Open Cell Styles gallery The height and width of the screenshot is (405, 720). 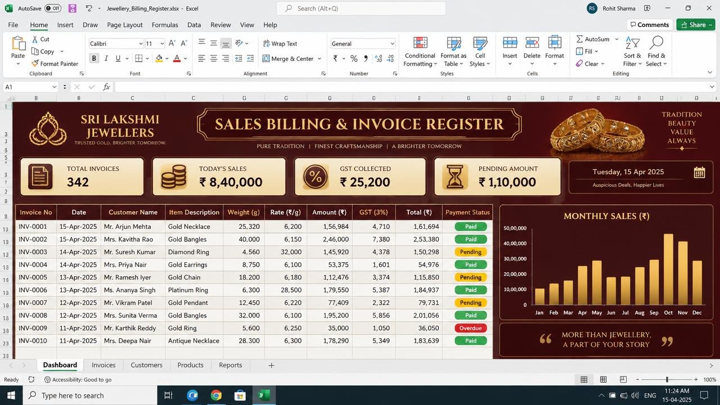click(480, 52)
